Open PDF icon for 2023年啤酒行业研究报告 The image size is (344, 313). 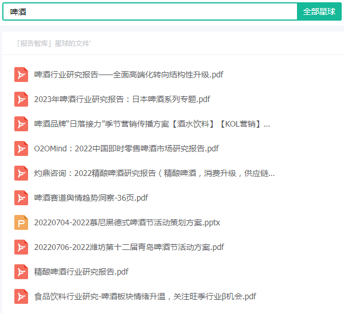coord(21,99)
